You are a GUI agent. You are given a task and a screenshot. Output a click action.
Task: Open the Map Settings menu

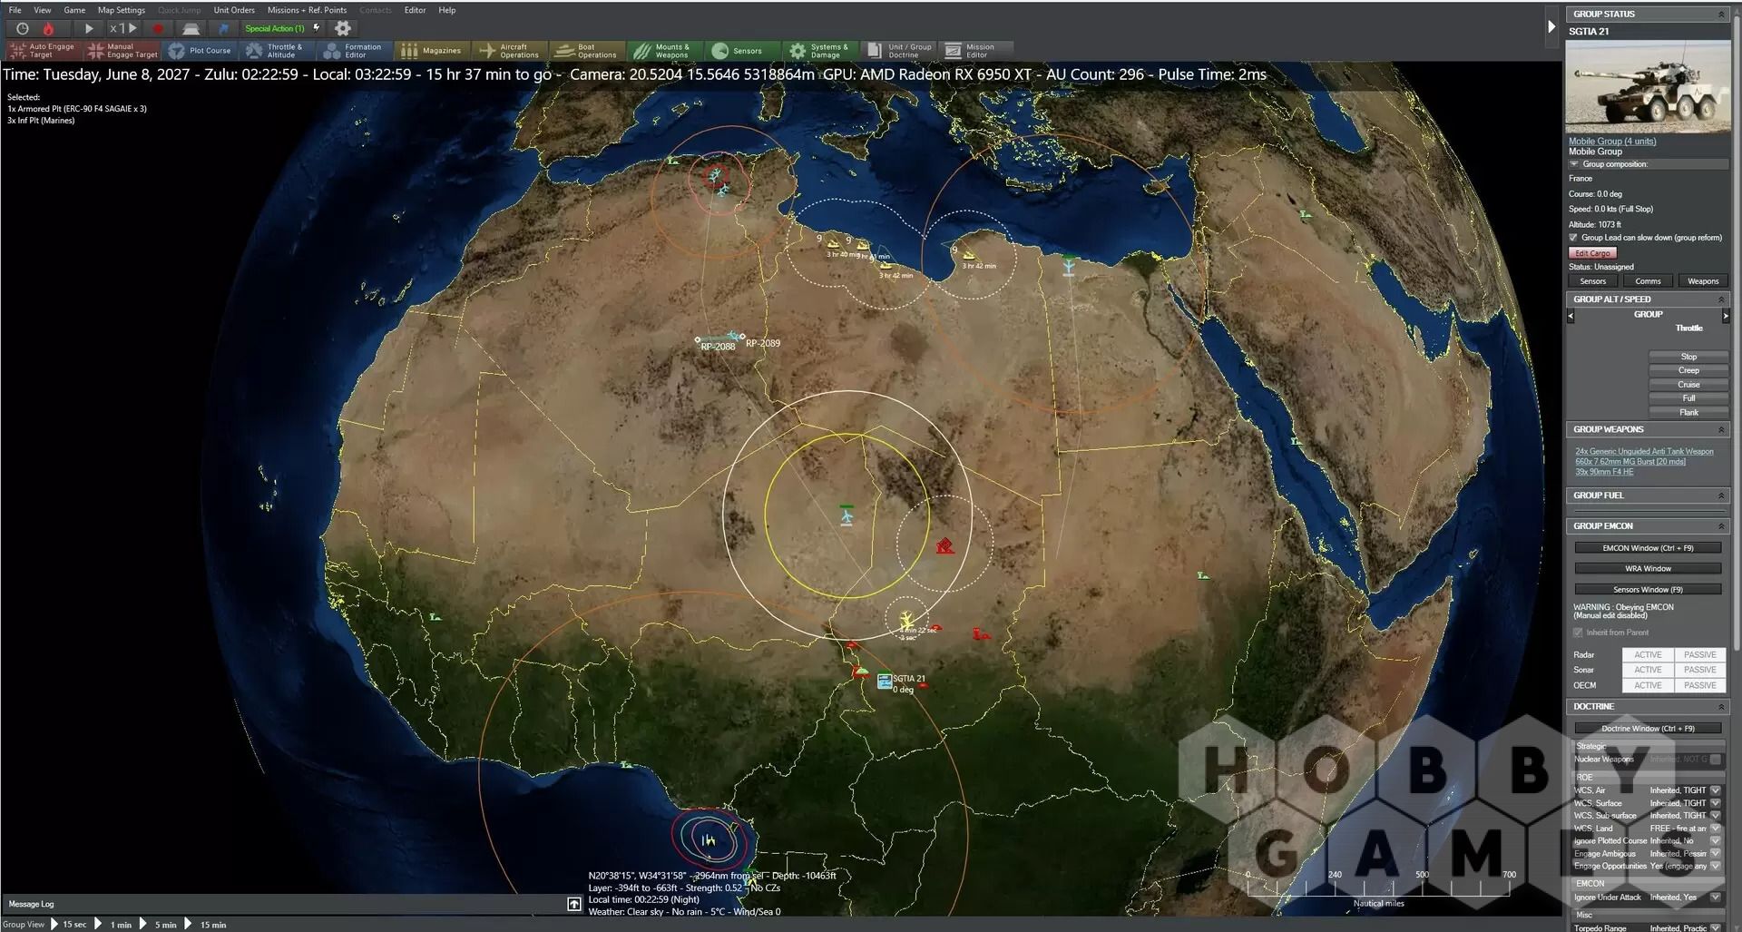(x=122, y=10)
